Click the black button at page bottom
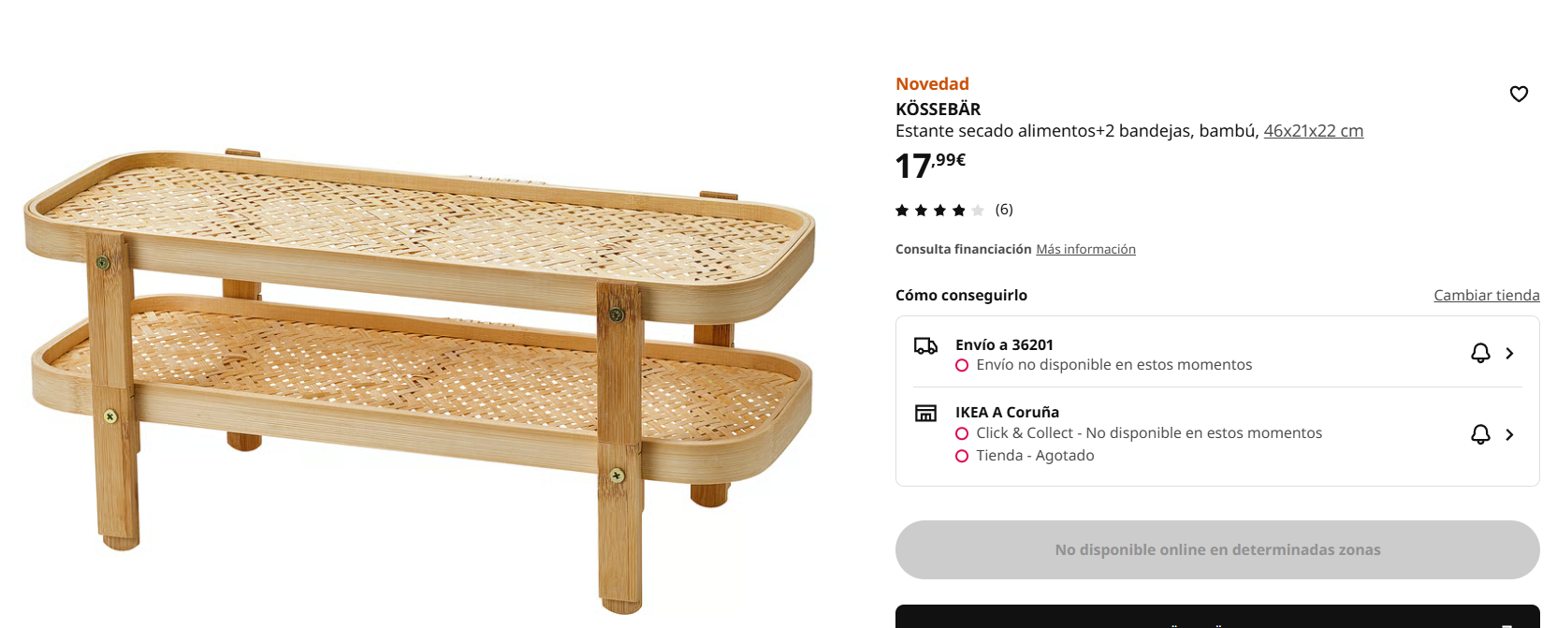 tap(1216, 618)
